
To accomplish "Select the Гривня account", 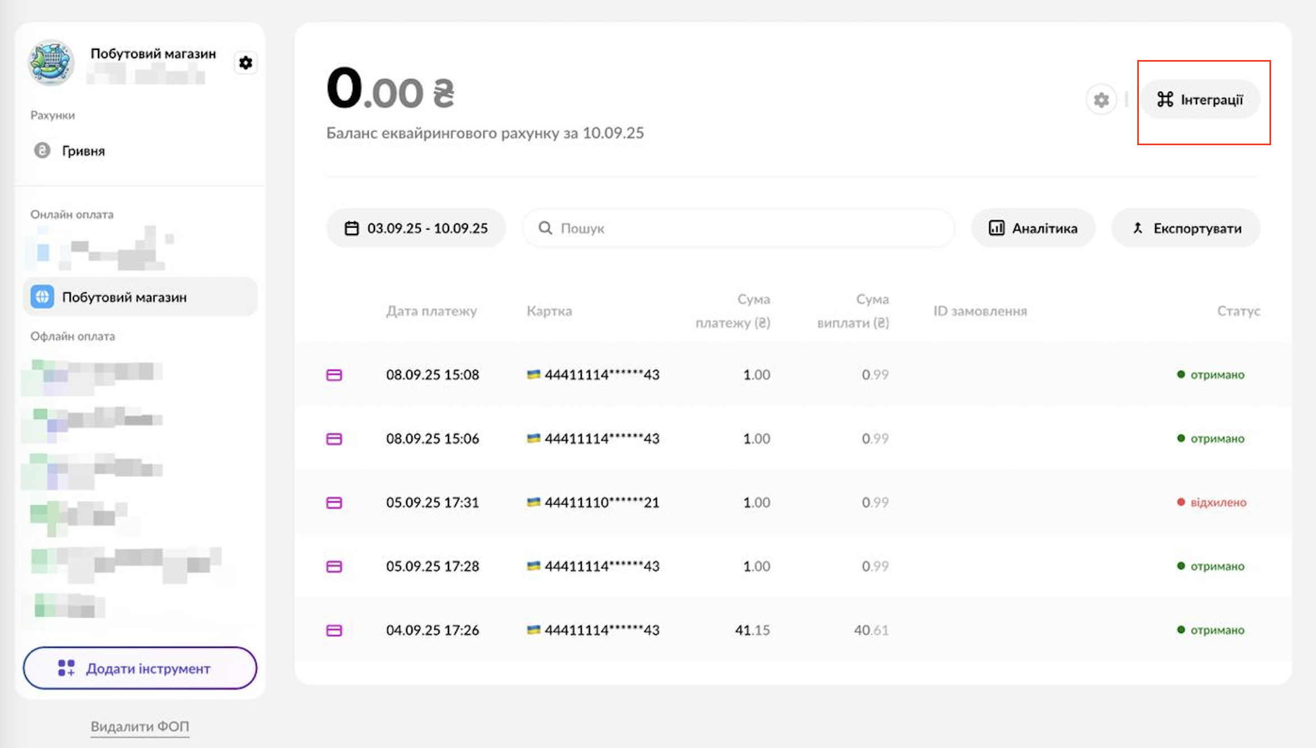I will tap(84, 151).
